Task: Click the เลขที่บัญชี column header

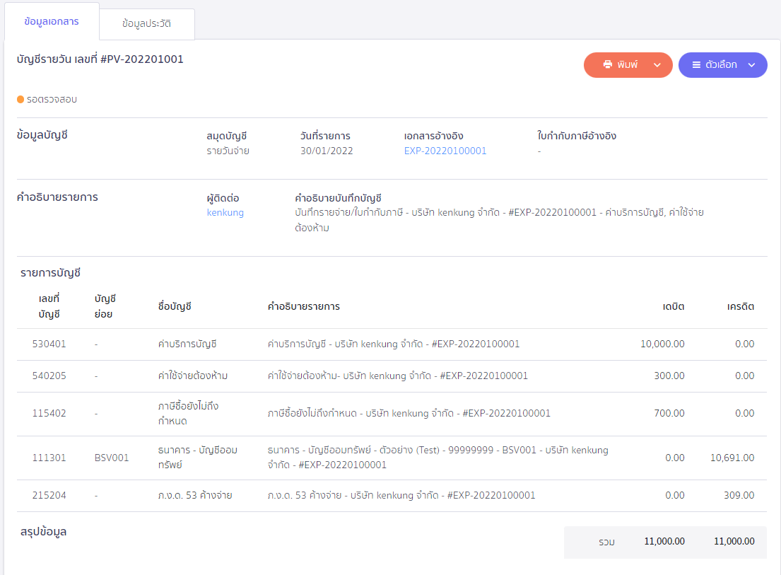Action: 49,306
